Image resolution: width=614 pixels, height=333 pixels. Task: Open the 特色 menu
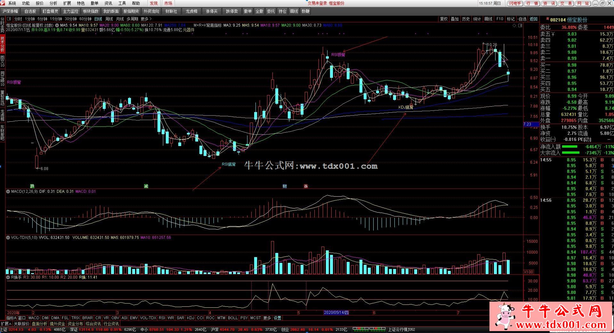click(x=81, y=3)
